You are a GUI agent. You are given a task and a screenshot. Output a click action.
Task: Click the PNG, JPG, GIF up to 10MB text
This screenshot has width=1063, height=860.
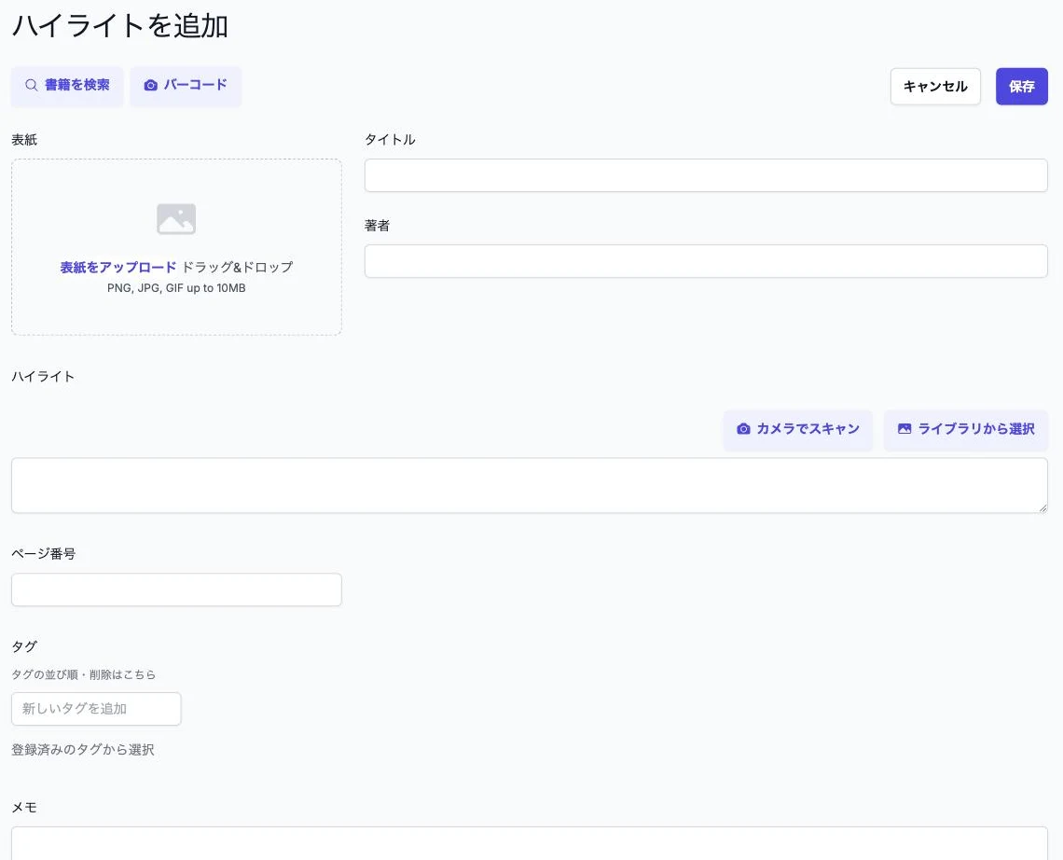click(x=176, y=288)
